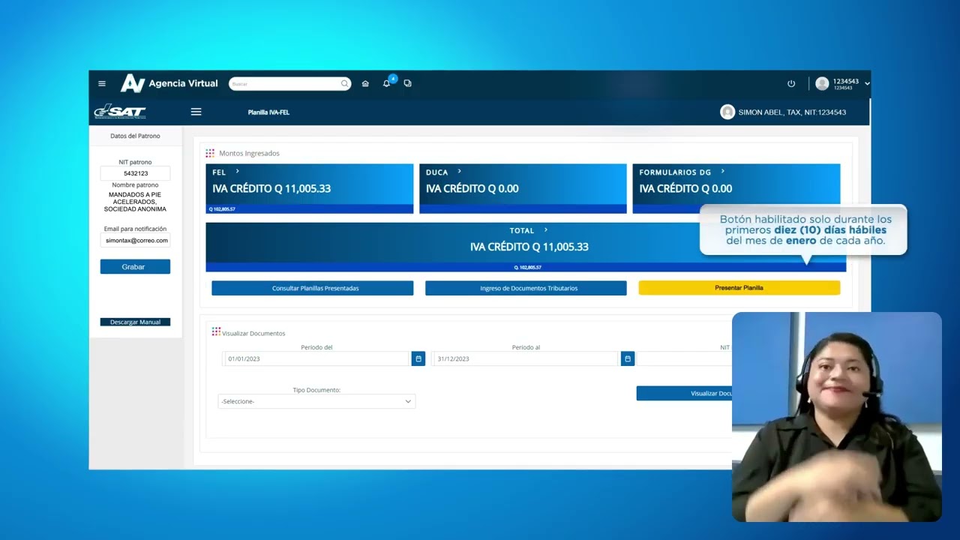Open calendar picker for Periodo del
Screen dimensions: 960x540
(x=418, y=358)
